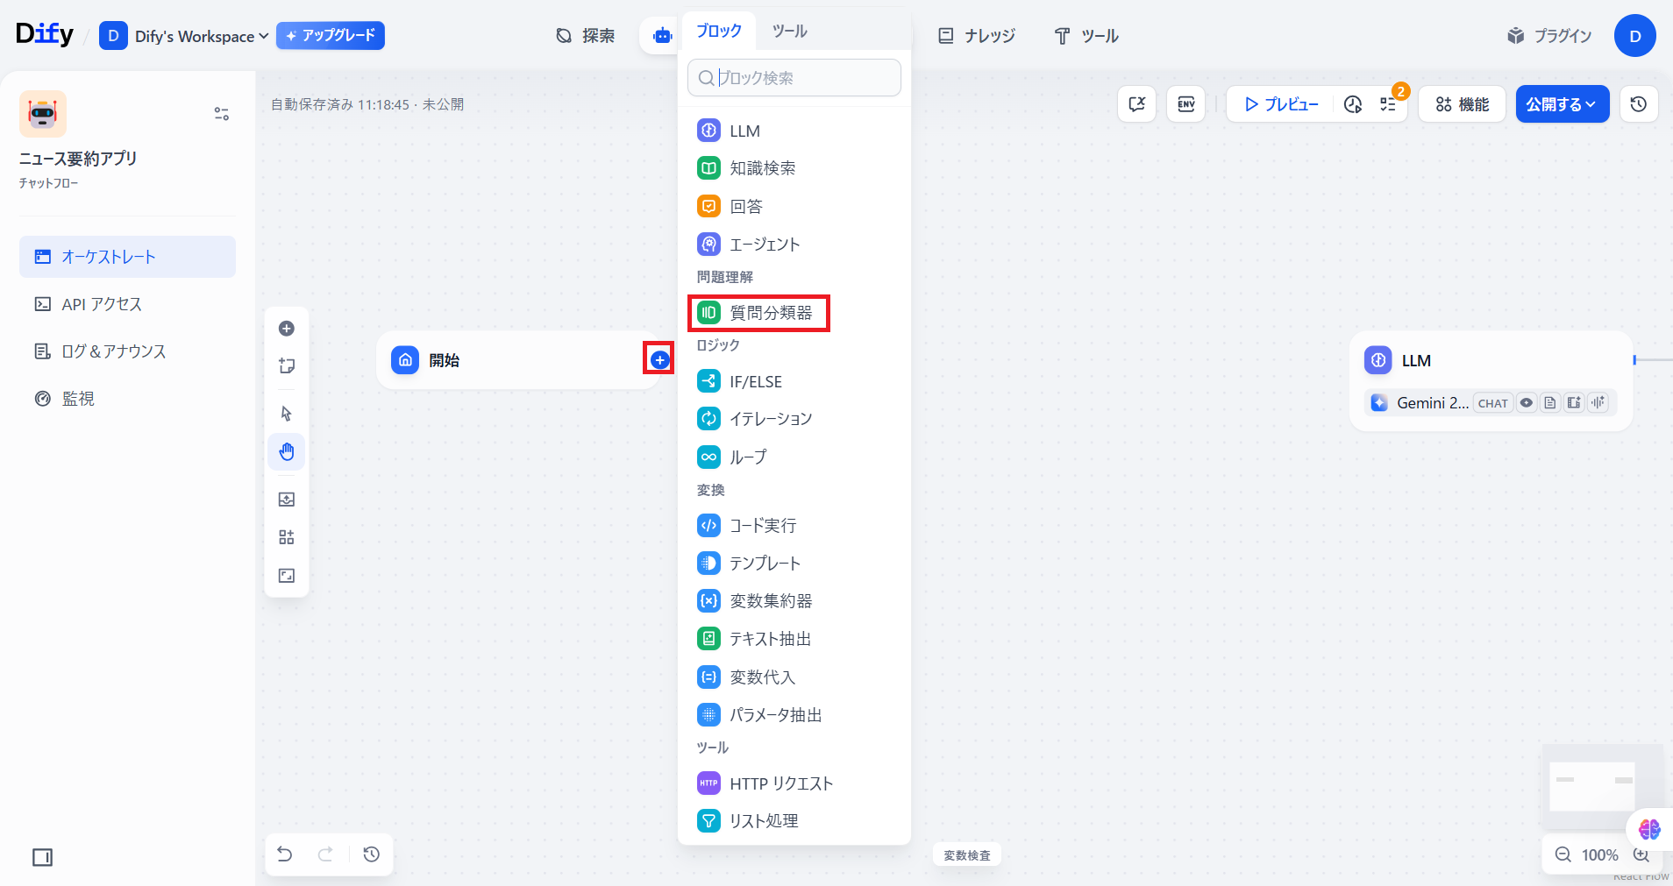This screenshot has width=1673, height=886.
Task: Click the add node plus icon in left toolbar
Action: coord(287,329)
